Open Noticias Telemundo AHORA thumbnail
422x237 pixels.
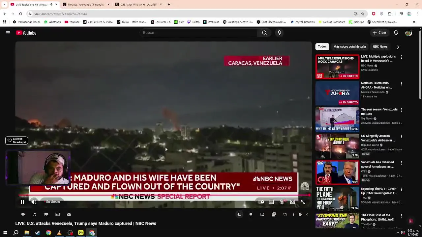pos(337,93)
